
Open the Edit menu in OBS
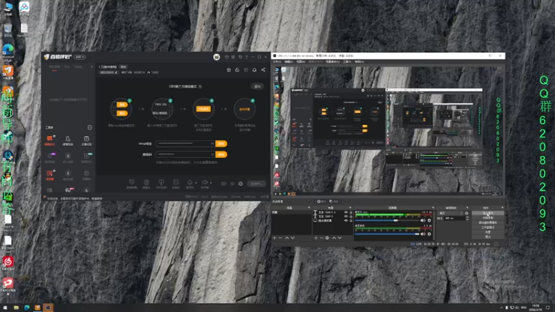(x=289, y=62)
